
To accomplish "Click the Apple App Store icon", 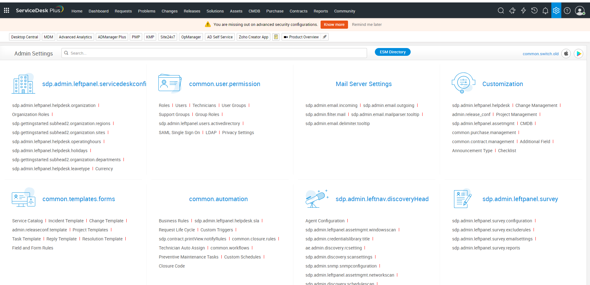I will (566, 54).
